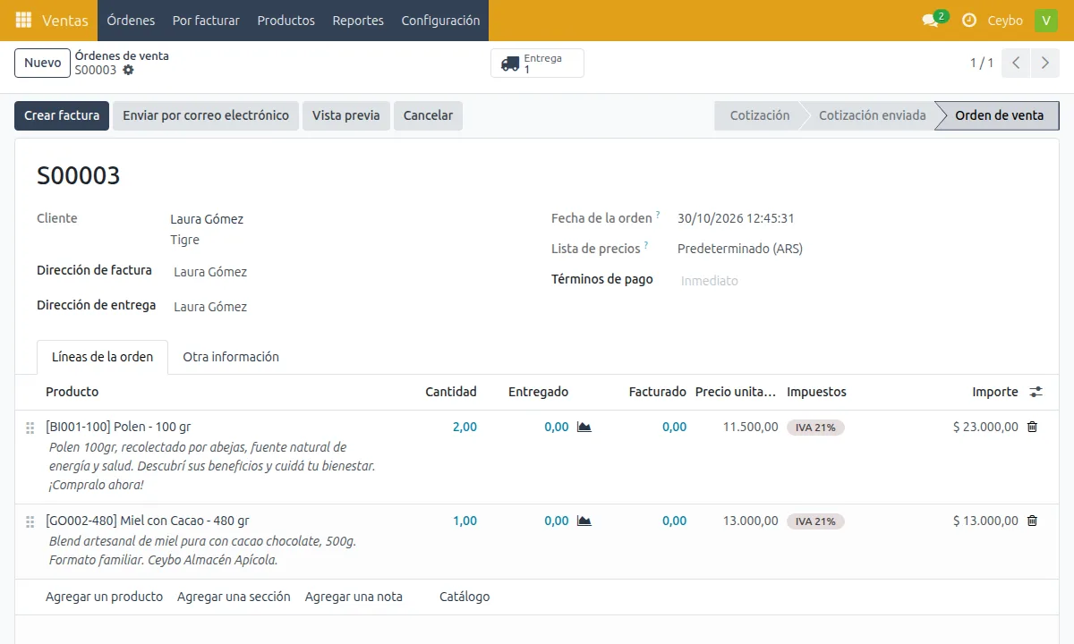Open the Términos de pago field

coord(859,281)
